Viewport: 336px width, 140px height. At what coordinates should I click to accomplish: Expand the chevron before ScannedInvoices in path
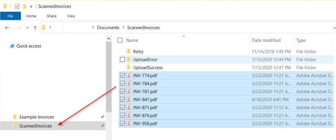click(123, 28)
